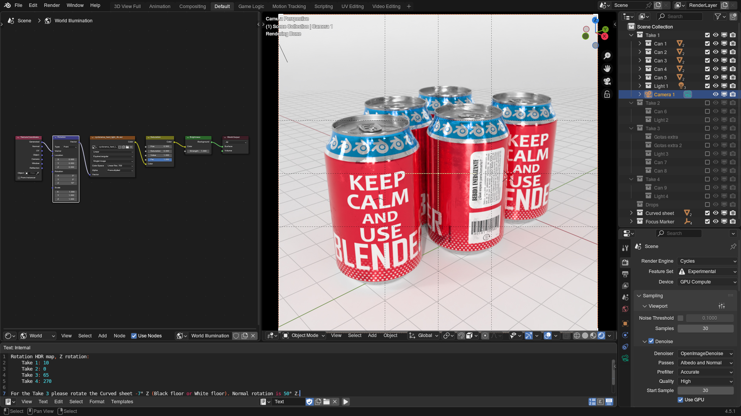Open the Device dropdown

point(707,282)
